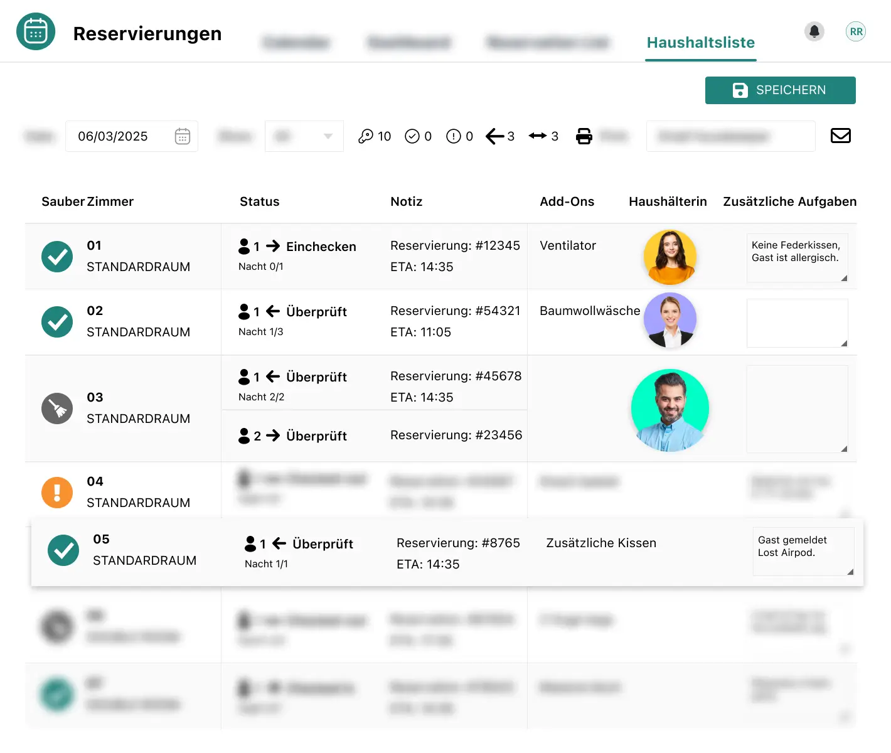Screen dimensions: 891x753
Task: Select the housekeeper photo for room 01
Action: click(670, 257)
